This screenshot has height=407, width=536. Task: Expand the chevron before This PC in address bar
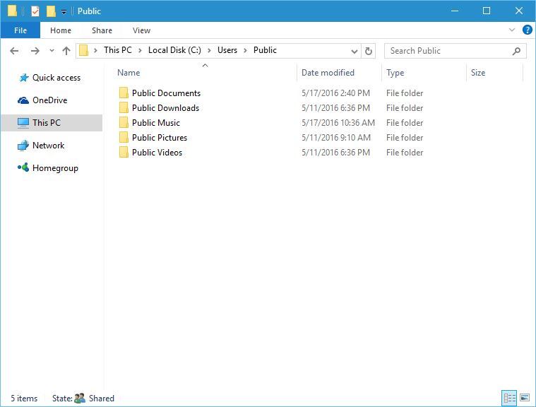coord(96,51)
